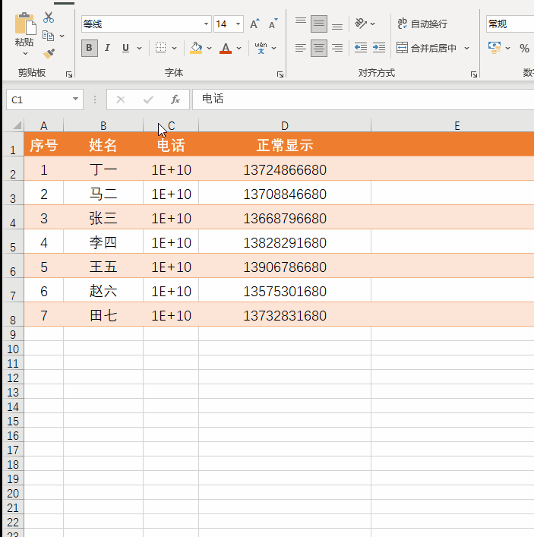Click 合并后居中 merge and center button
Viewport: 534px width, 537px height.
tap(426, 48)
